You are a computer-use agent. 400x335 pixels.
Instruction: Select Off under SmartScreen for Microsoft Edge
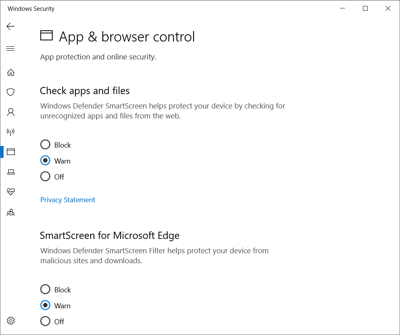(52, 321)
